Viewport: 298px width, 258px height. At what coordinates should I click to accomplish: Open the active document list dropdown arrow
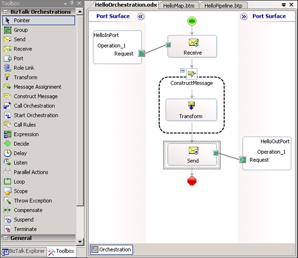284,5
